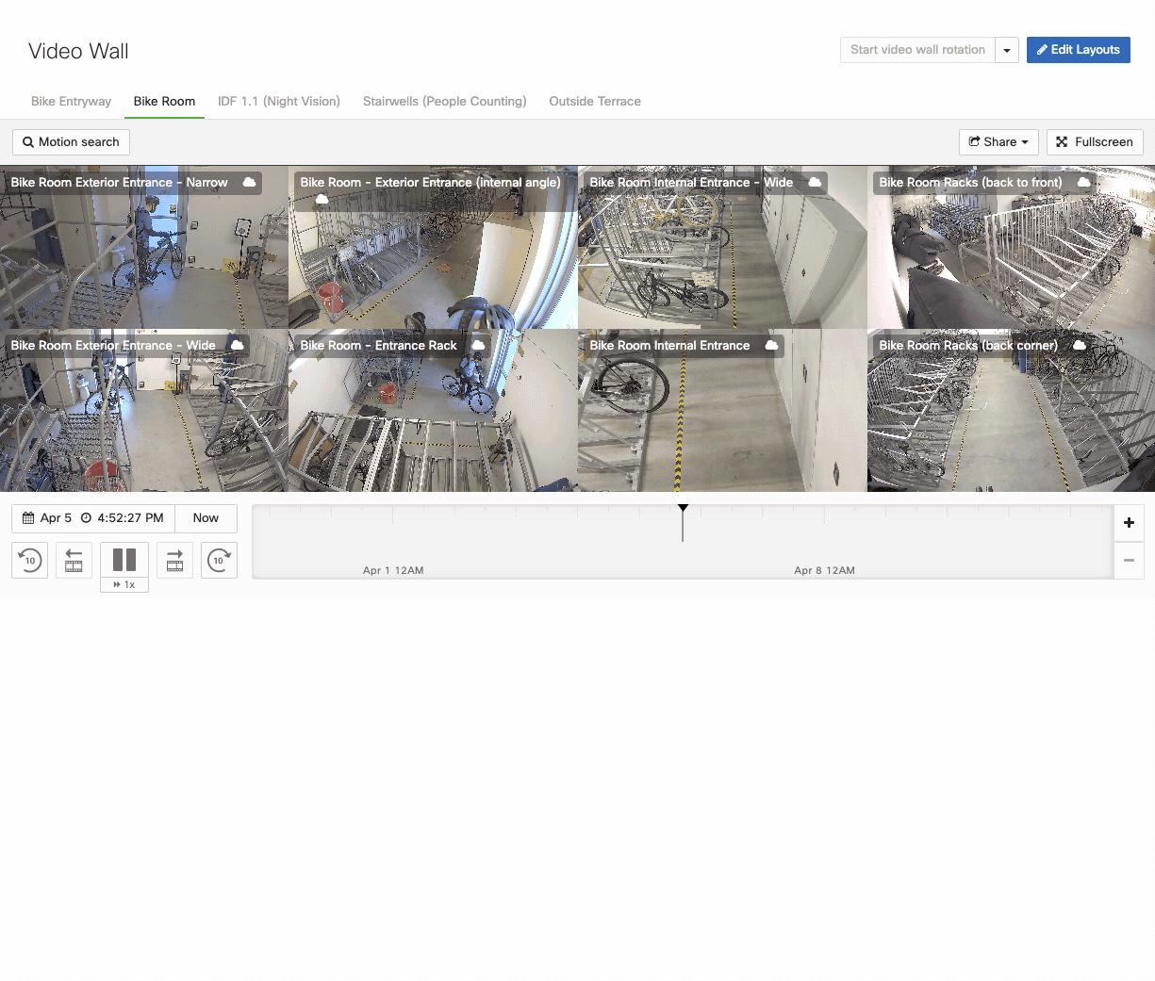Enable Fullscreen view
The image size is (1155, 981).
point(1095,142)
